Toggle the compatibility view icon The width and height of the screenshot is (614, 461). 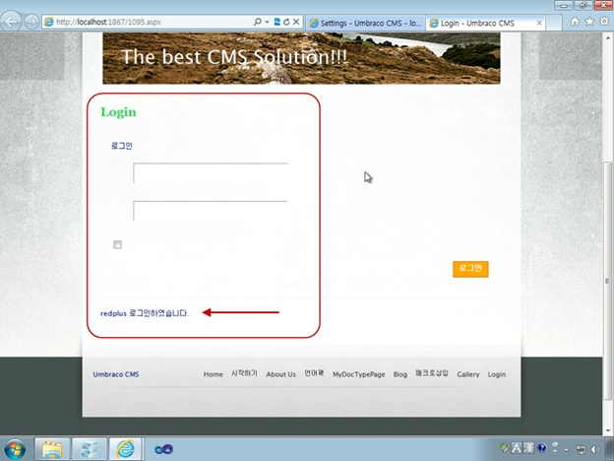(x=276, y=22)
